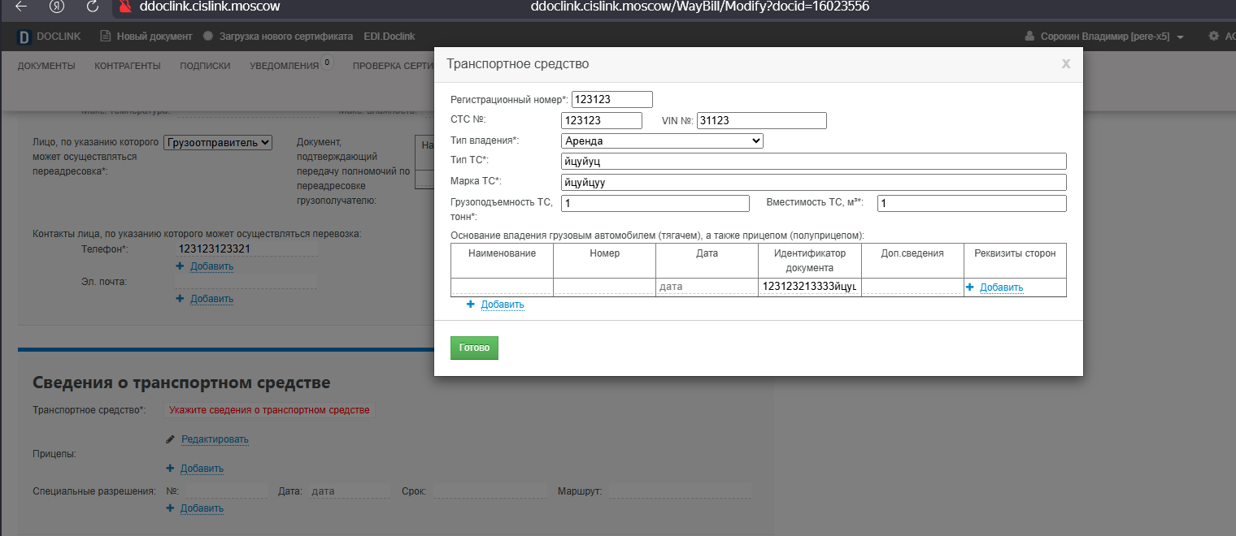Open УВЕДОМЛЕНИЯ menu
1236x536 pixels.
(x=285, y=66)
